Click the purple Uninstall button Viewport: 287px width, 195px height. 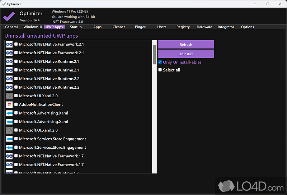pos(186,54)
